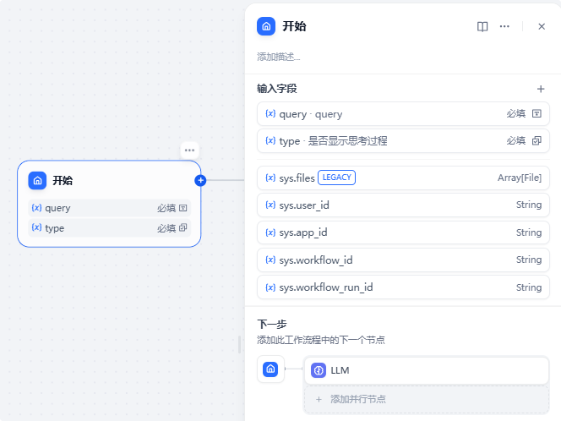Image resolution: width=561 pixels, height=421 pixels.
Task: Select the query input field row
Action: [x=403, y=114]
